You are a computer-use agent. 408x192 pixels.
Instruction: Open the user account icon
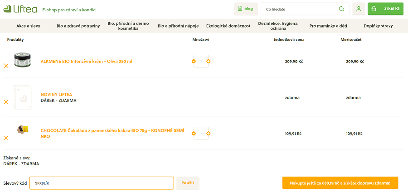point(359,9)
